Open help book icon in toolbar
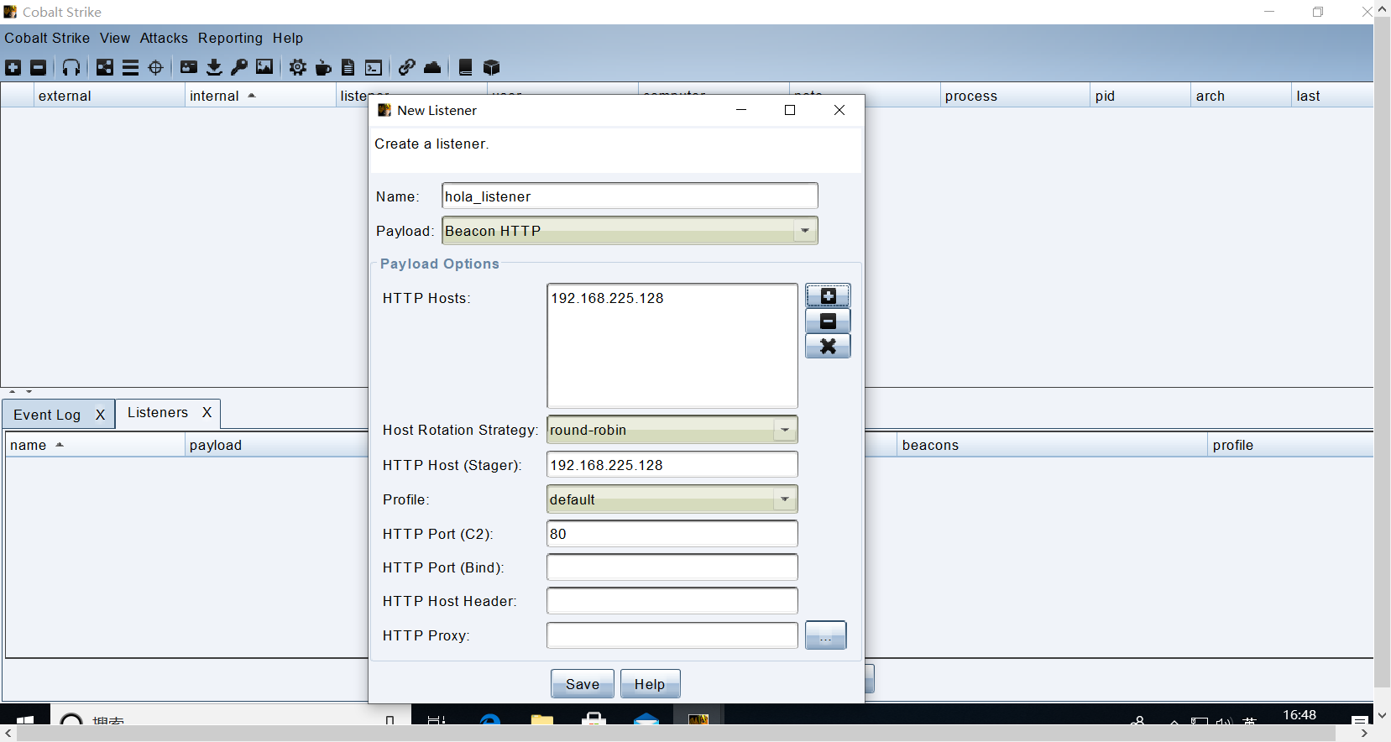The image size is (1391, 742). [466, 67]
